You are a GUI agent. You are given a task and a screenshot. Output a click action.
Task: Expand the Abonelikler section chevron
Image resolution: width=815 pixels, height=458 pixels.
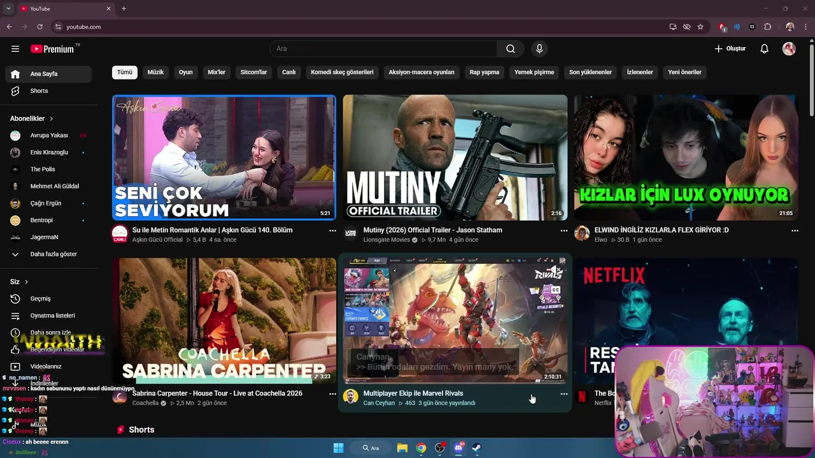(52, 119)
